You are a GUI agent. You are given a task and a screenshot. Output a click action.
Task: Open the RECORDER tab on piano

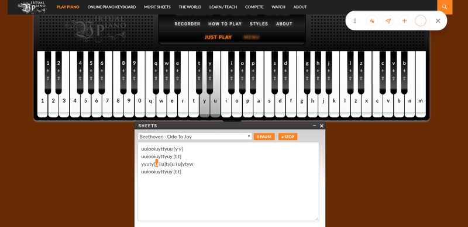click(x=187, y=24)
